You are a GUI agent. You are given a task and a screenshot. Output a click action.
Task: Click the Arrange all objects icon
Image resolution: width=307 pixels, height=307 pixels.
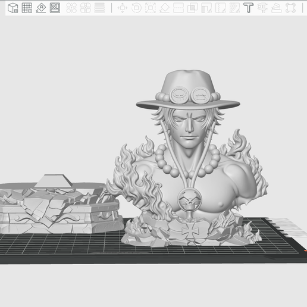55,8
